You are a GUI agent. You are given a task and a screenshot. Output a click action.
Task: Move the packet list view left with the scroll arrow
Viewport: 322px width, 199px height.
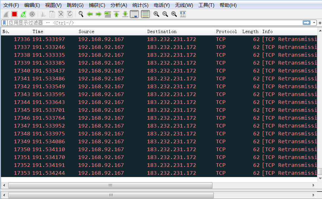[4, 185]
